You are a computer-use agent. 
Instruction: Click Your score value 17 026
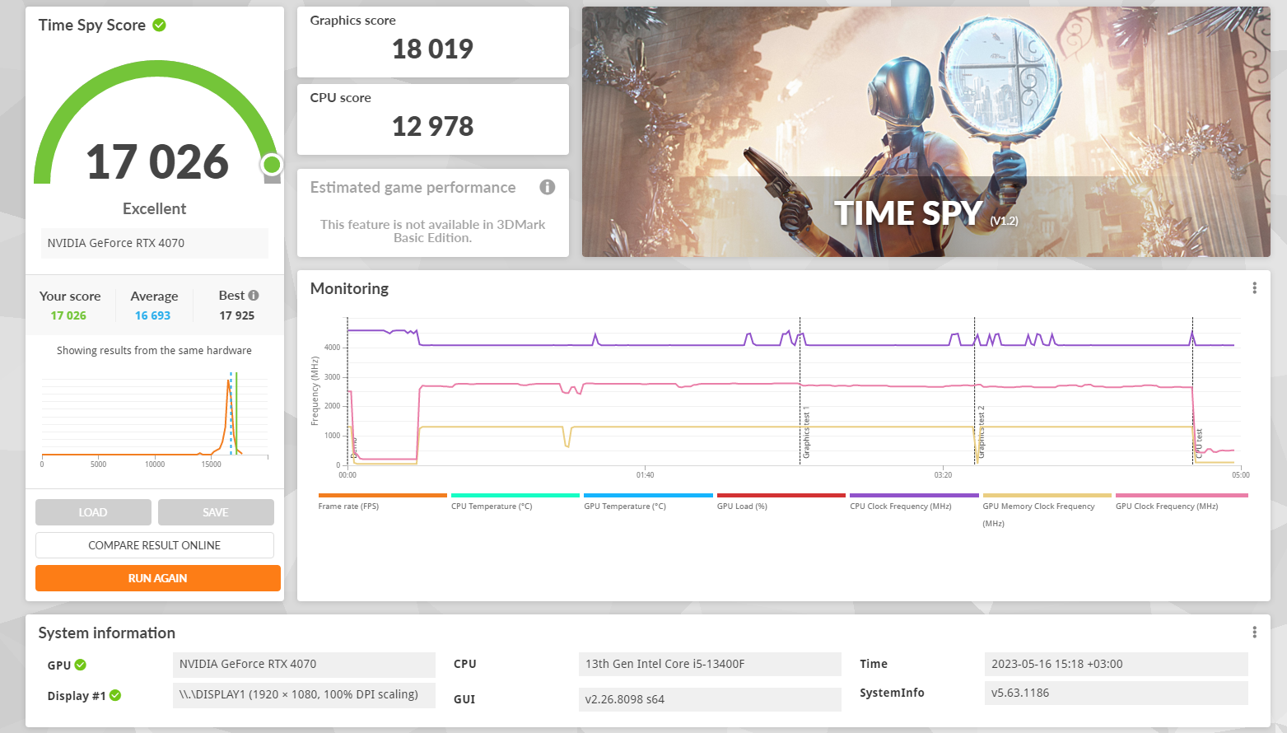(68, 315)
